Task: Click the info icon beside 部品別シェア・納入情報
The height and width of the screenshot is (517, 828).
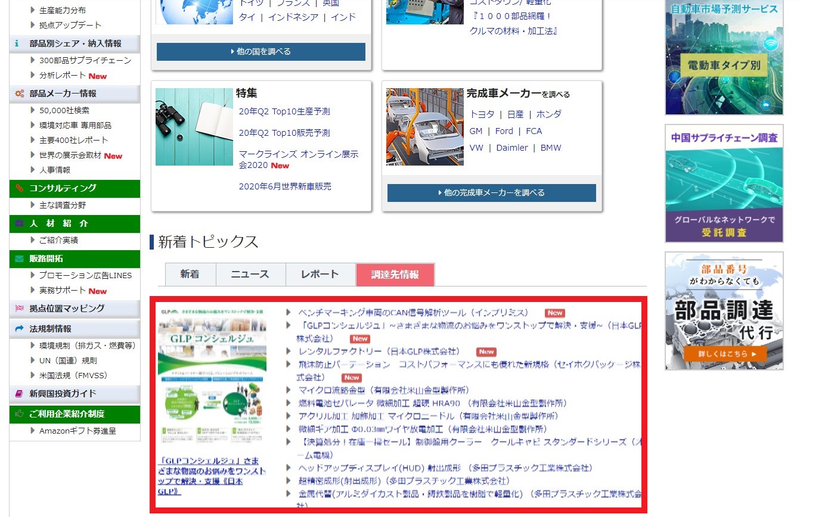Action: pyautogui.click(x=17, y=43)
